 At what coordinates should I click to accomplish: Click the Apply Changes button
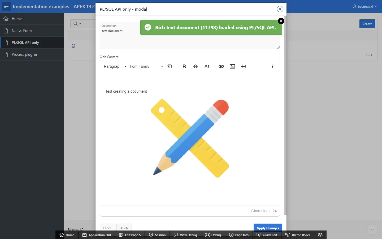click(x=268, y=228)
